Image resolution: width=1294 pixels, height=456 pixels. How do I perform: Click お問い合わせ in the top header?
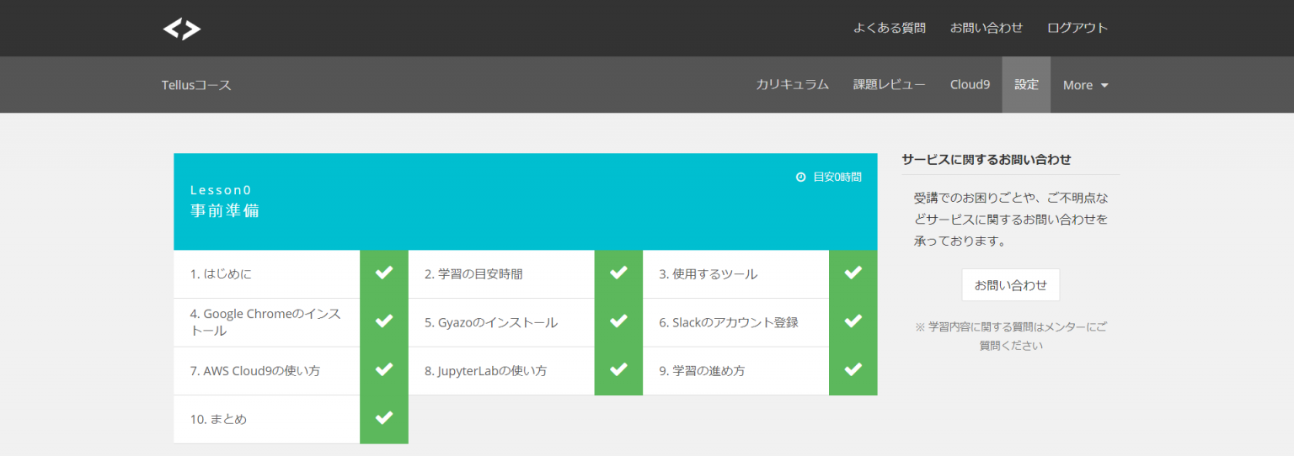[x=987, y=28]
